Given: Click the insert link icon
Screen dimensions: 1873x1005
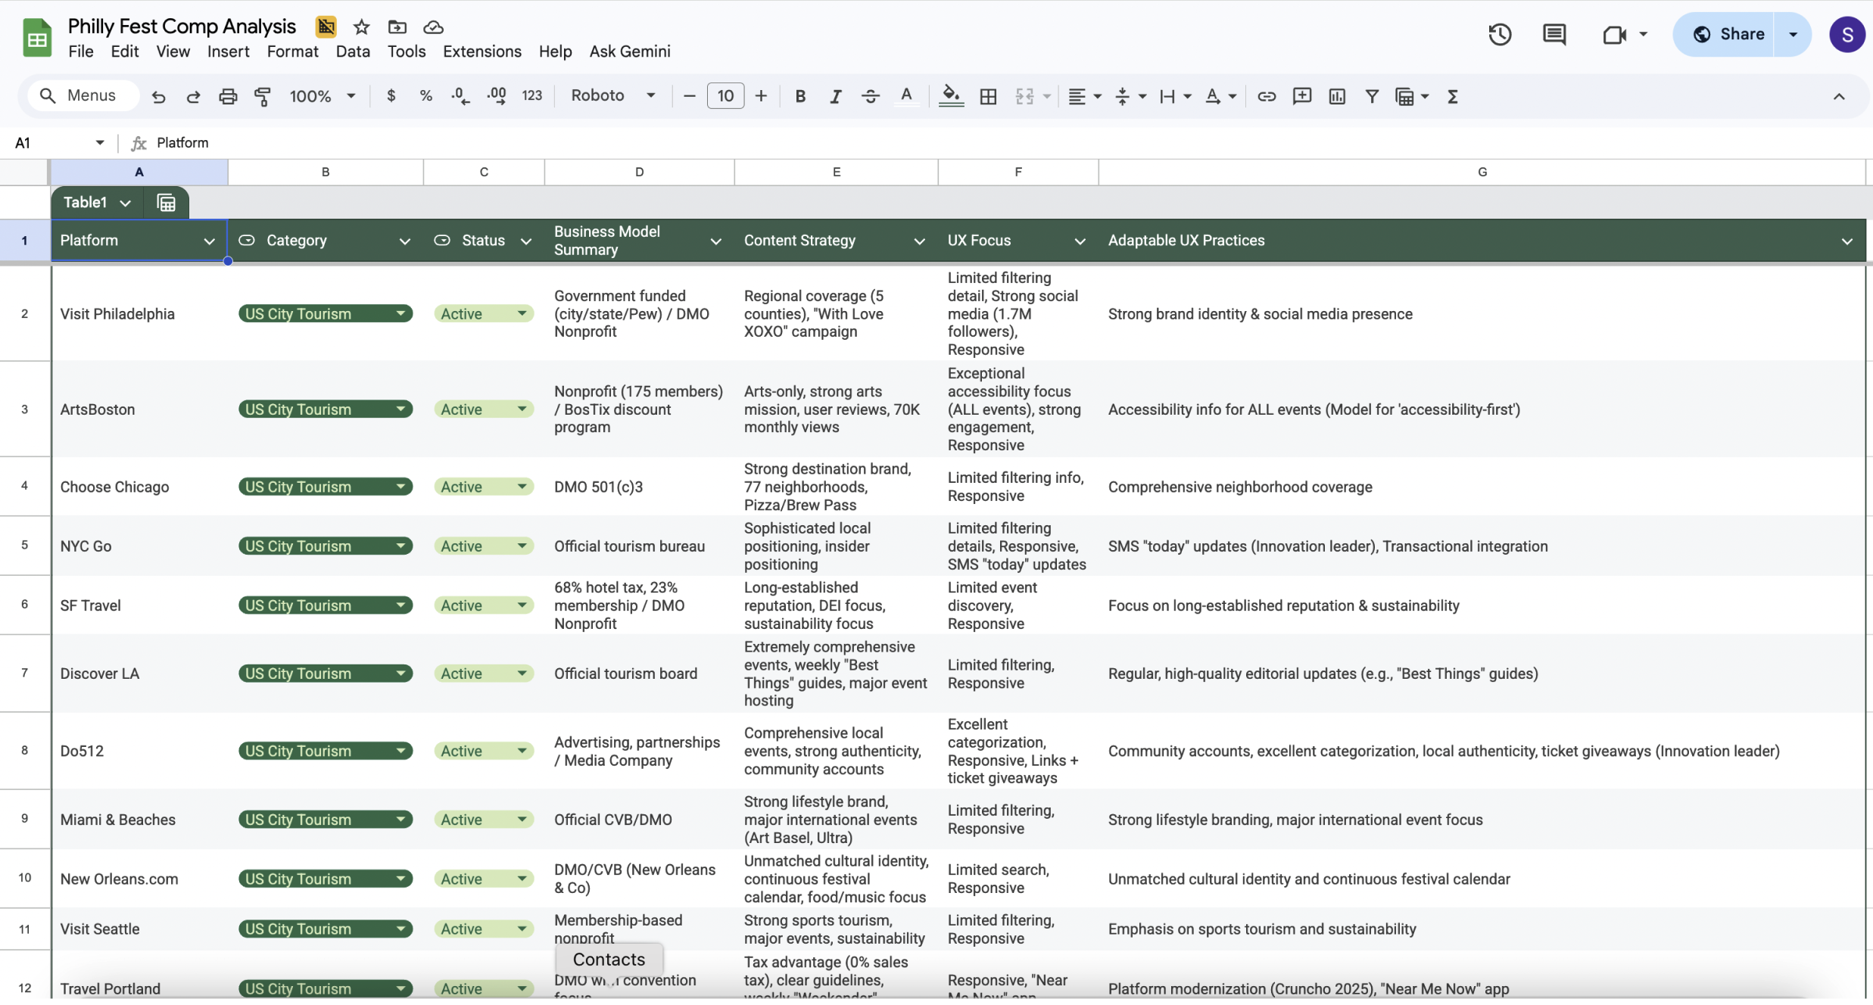Looking at the screenshot, I should (x=1266, y=96).
